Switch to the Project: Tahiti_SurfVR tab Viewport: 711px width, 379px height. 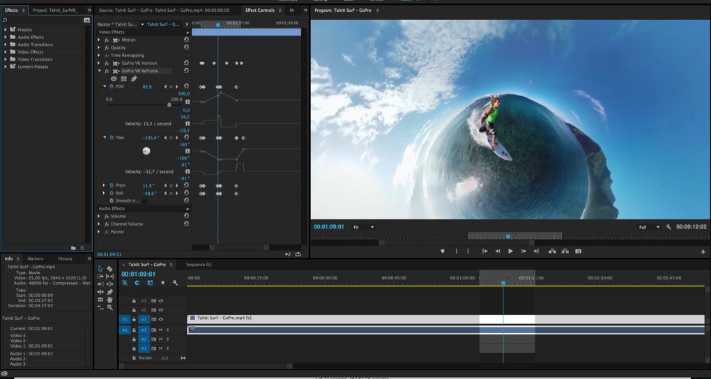point(55,10)
